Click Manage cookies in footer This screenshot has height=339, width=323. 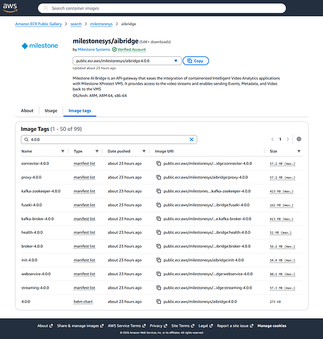[x=272, y=326]
